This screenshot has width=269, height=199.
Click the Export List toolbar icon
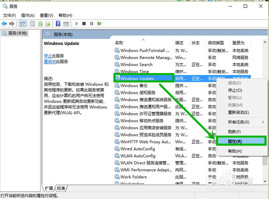click(x=48, y=23)
